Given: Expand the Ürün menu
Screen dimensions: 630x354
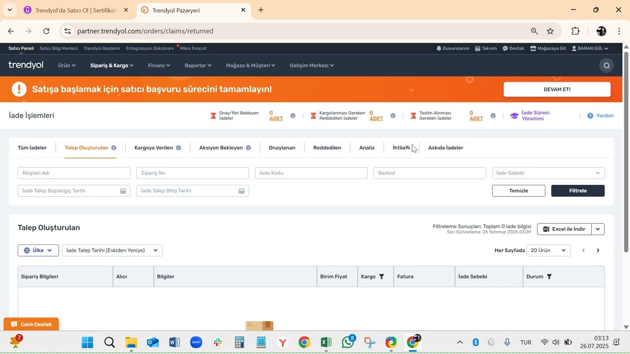Looking at the screenshot, I should tap(66, 65).
